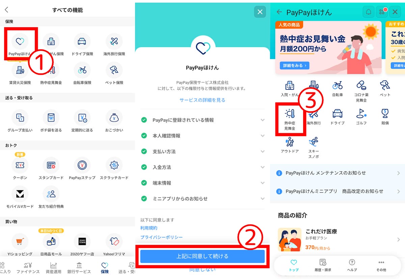
Task: Open スクラッチカード icon
Action: coord(114,165)
